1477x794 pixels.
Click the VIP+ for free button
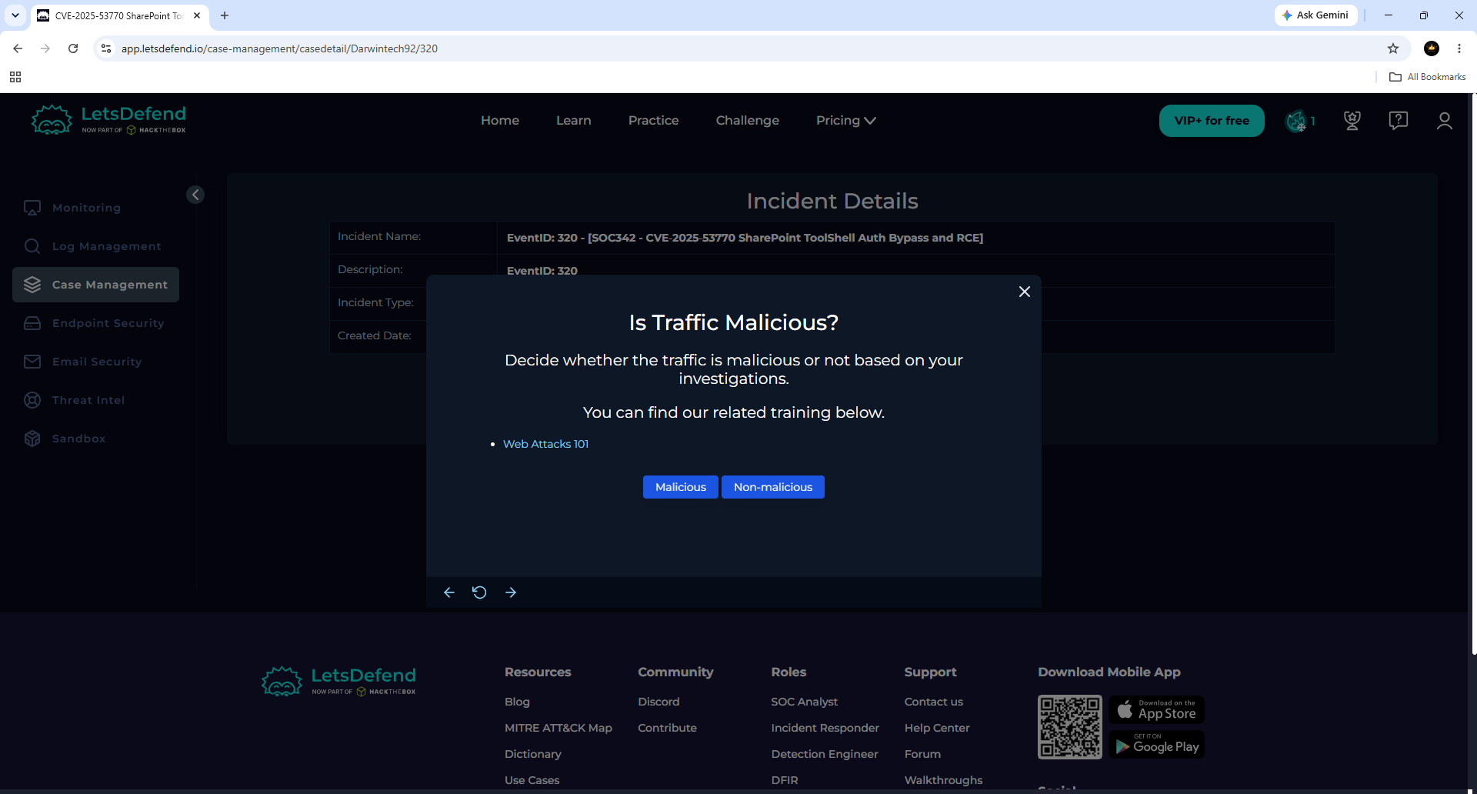tap(1212, 121)
